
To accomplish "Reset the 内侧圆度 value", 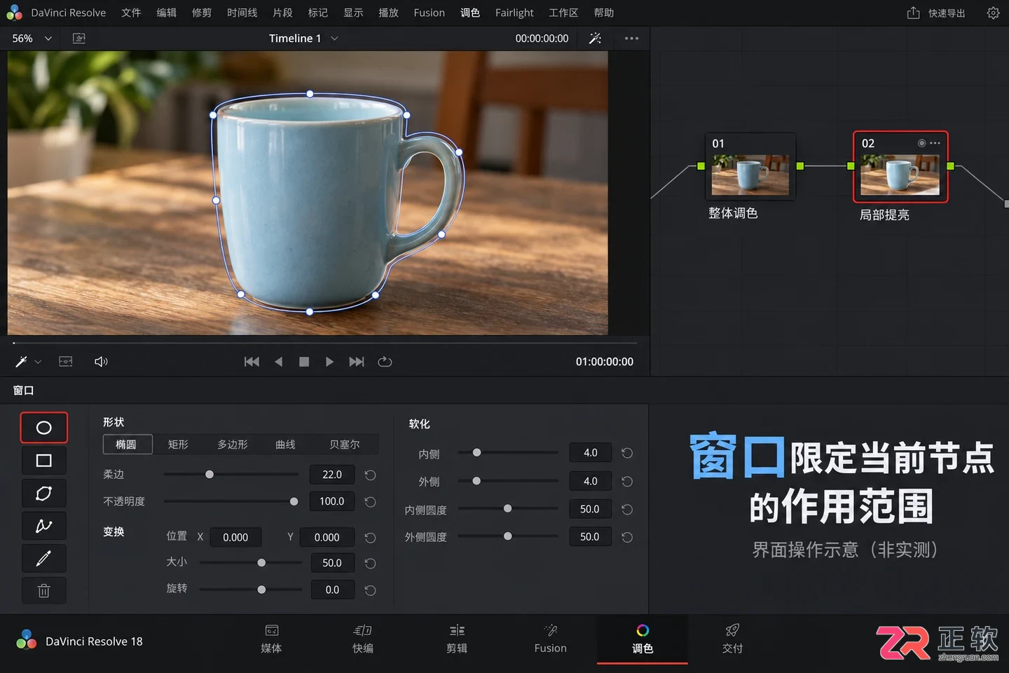I will (627, 510).
